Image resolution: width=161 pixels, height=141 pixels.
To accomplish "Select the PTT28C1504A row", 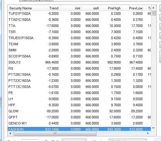I will pyautogui.click(x=79, y=74).
